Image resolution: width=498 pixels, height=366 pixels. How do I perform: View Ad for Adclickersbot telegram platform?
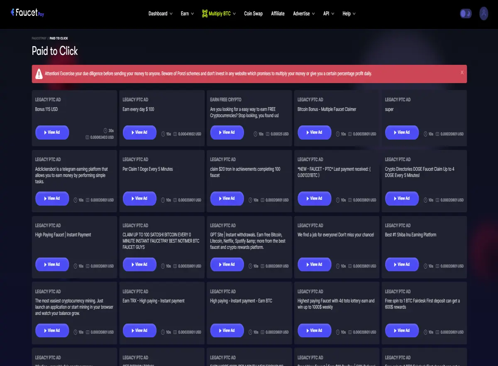52,199
